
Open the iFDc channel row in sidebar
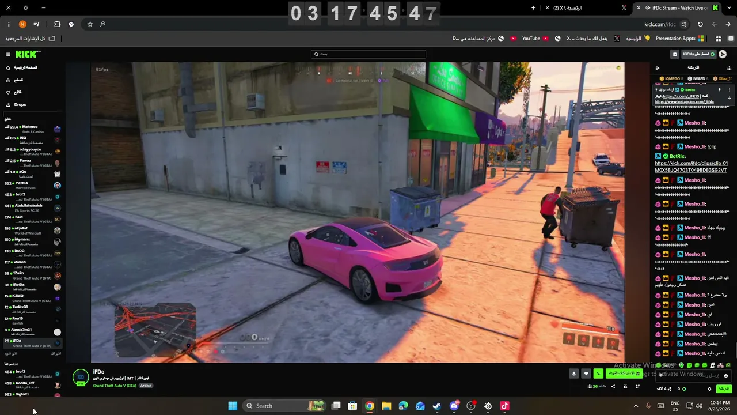pyautogui.click(x=32, y=343)
